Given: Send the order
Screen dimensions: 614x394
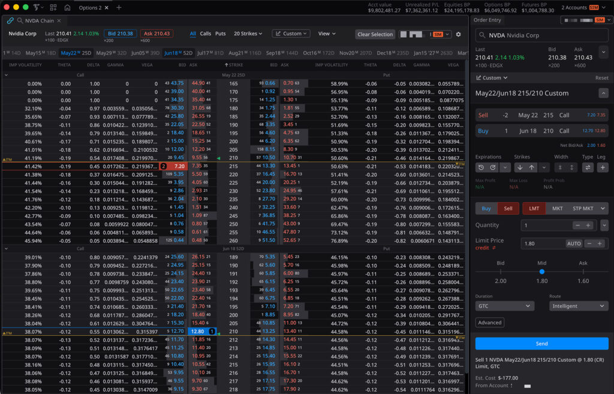Looking at the screenshot, I should pos(541,344).
